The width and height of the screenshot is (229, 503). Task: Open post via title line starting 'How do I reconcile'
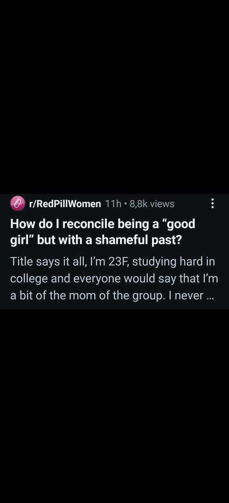point(103,224)
